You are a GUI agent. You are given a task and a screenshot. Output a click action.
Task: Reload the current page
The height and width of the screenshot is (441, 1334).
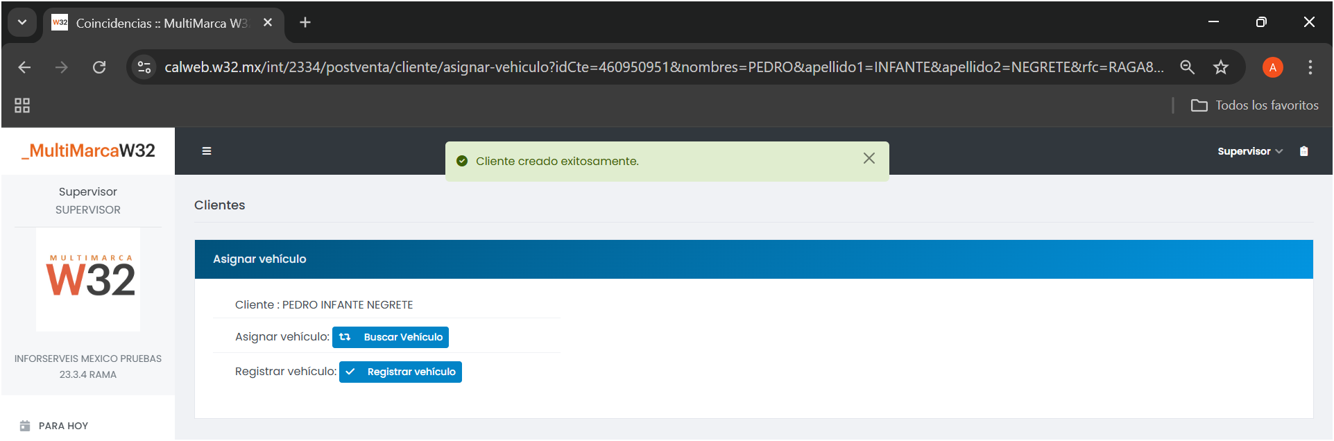point(99,67)
